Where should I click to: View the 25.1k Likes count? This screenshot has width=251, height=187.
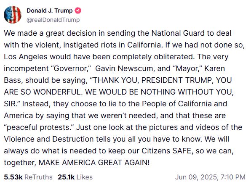click(x=66, y=177)
